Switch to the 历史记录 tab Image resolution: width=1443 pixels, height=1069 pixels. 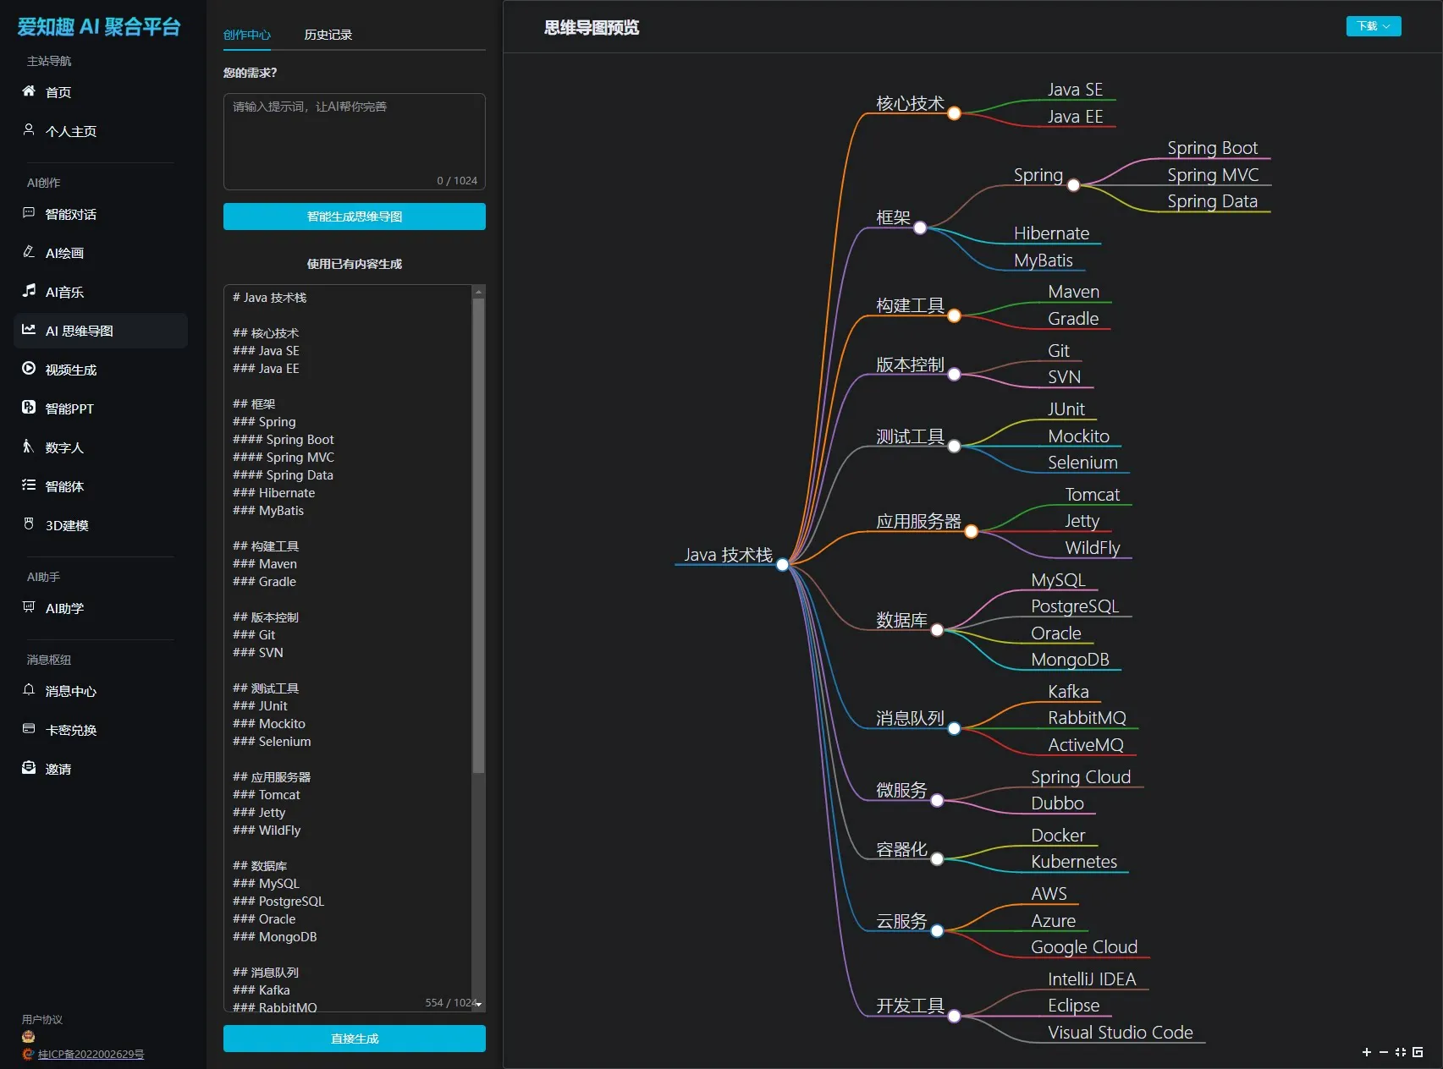(x=328, y=35)
